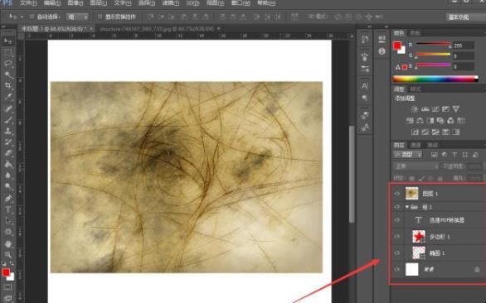
Task: Open the File (文件) menu
Action: (x=28, y=3)
